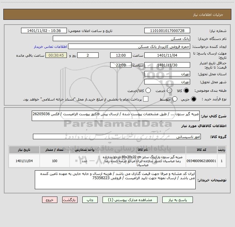Select the متوسط purchase type radio
Viewport: 235px width, 227px height.
pos(175,99)
